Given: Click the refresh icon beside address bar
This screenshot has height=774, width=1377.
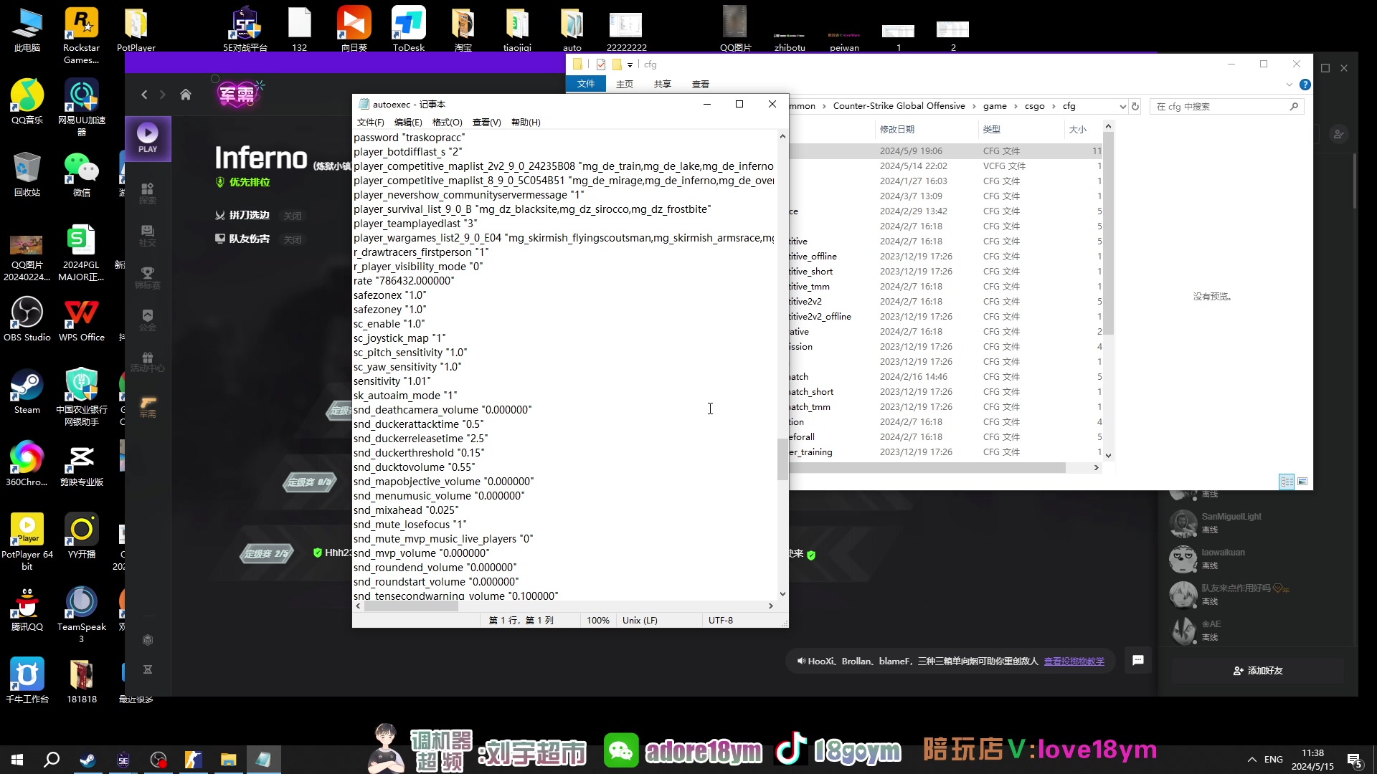Looking at the screenshot, I should tap(1135, 106).
